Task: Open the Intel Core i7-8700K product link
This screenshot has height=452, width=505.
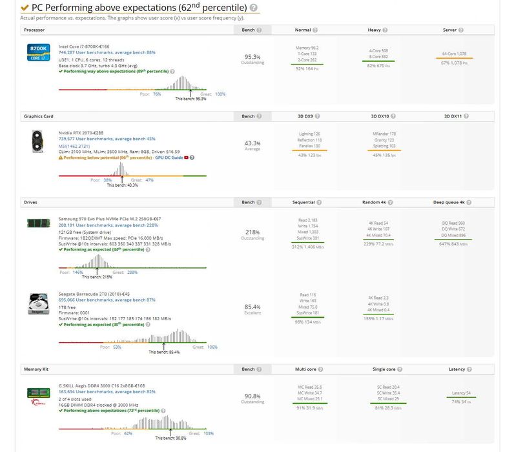Action: (x=84, y=46)
